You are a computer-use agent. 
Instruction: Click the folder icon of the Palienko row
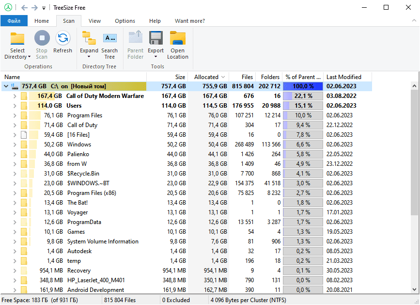(24, 154)
